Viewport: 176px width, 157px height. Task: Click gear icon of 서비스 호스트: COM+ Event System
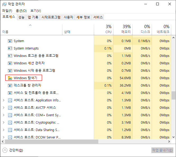[10, 115]
